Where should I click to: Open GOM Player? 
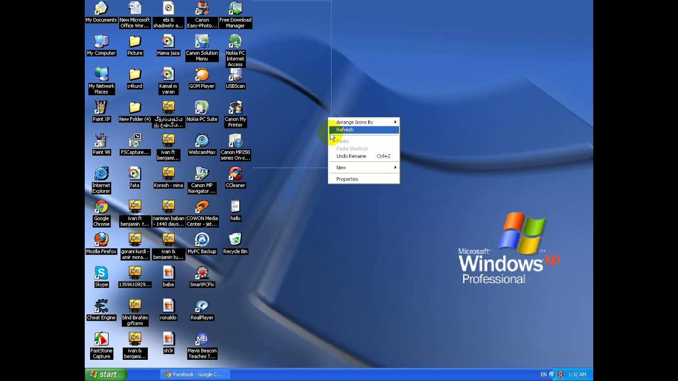click(201, 76)
